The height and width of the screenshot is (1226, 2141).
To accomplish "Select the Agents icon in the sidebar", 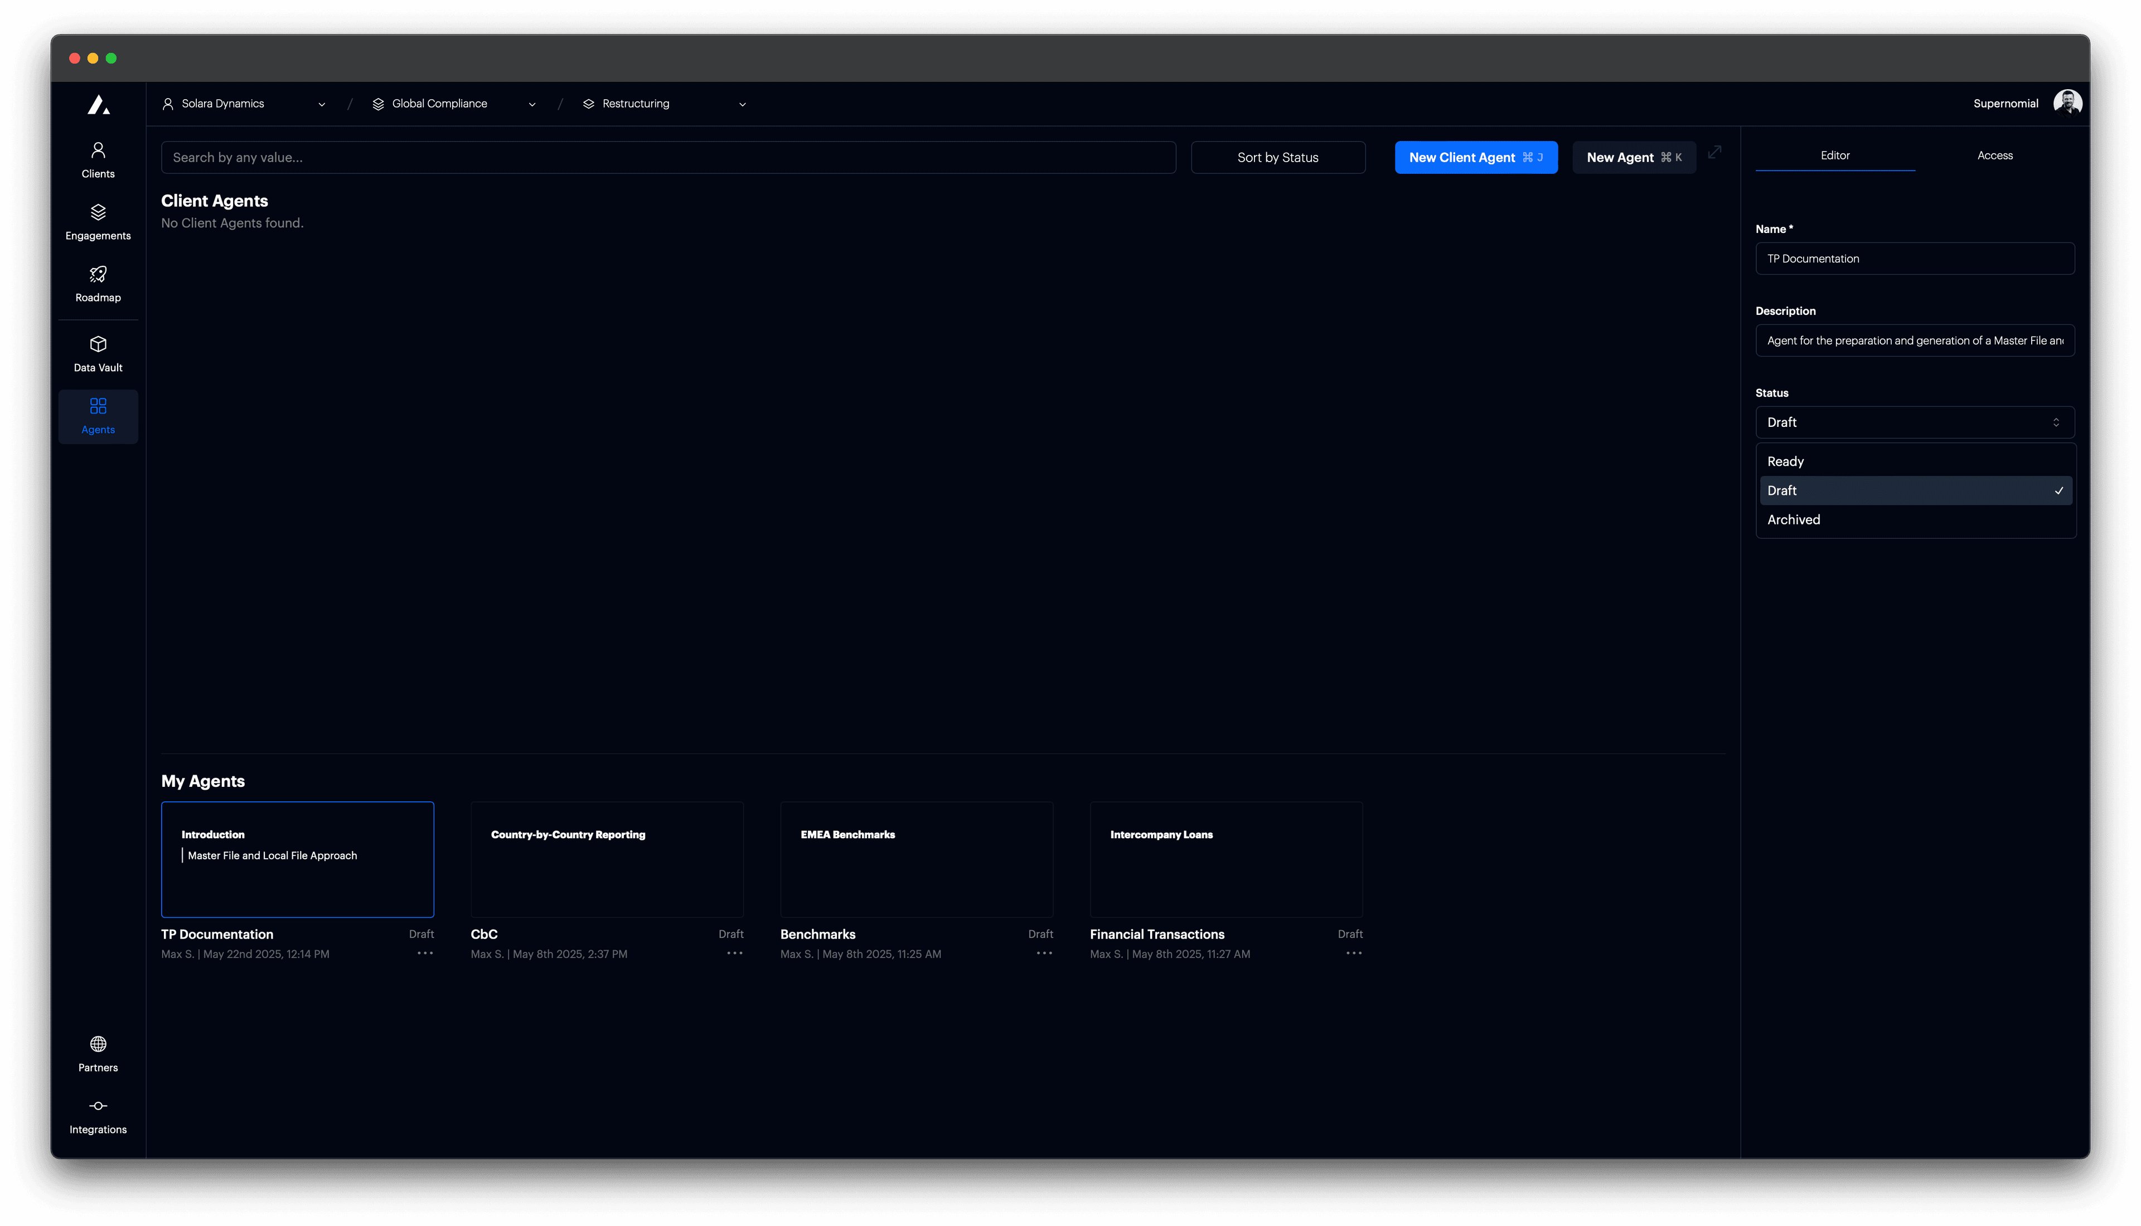I will tap(98, 415).
